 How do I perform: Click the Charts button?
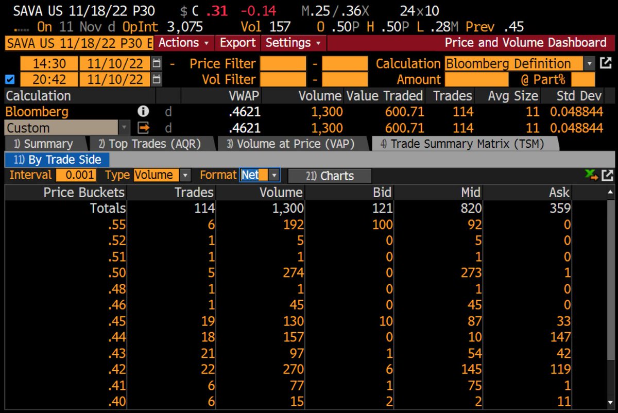pyautogui.click(x=330, y=176)
